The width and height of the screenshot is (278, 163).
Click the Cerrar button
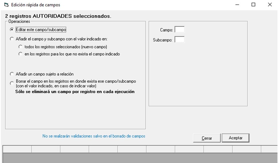[x=207, y=138]
